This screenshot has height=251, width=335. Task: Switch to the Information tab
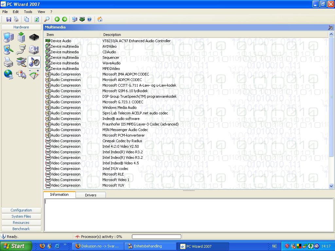(x=60, y=194)
